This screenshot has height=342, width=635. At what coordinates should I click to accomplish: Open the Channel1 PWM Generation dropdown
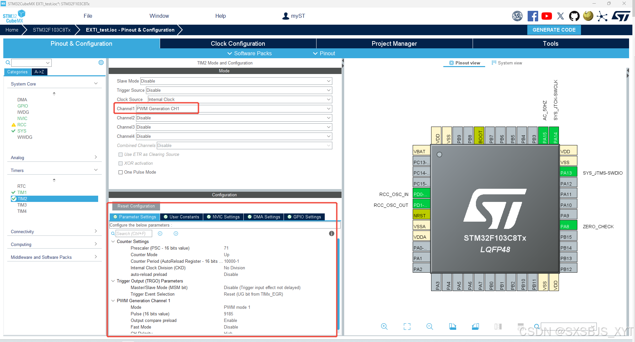click(x=234, y=109)
